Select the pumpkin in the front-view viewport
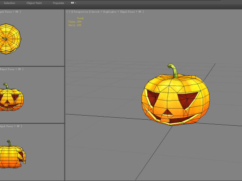The height and width of the screenshot is (181, 242). [x=11, y=97]
